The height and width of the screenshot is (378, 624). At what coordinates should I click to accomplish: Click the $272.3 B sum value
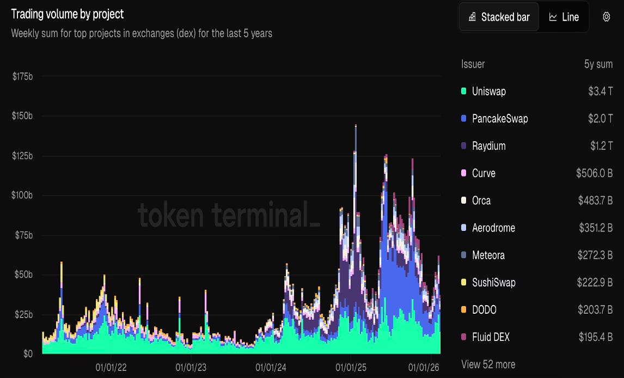[595, 255]
